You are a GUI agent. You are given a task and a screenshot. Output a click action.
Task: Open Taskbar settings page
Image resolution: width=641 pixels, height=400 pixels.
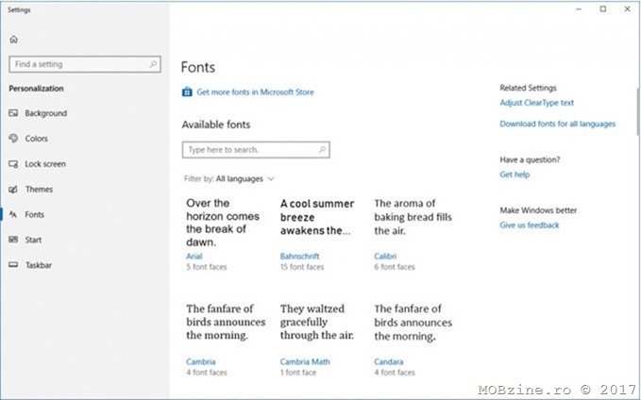click(39, 265)
